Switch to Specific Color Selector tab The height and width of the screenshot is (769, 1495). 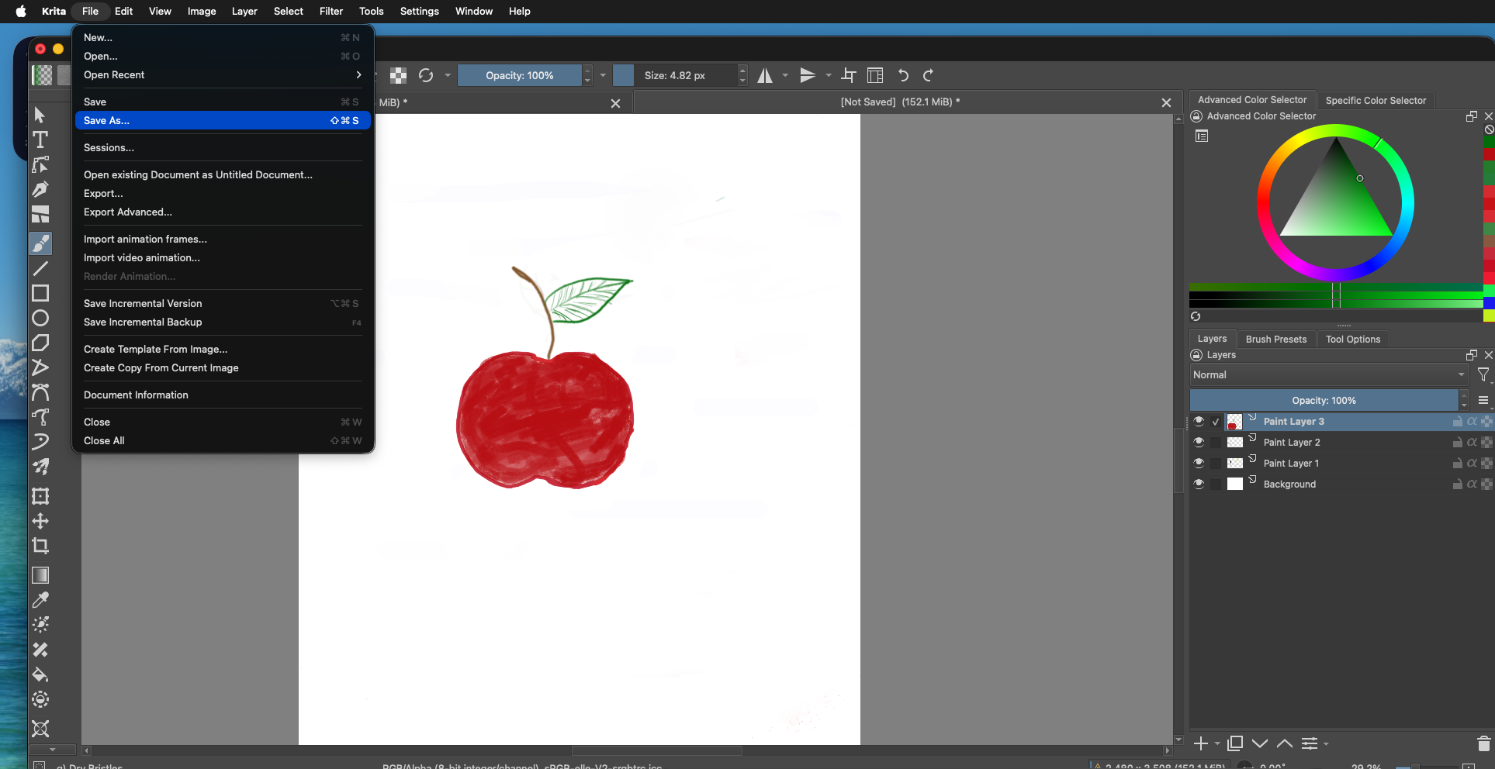click(1376, 100)
